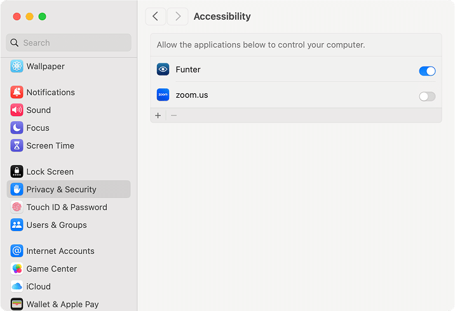This screenshot has width=455, height=311.
Task: Zoom window with green button
Action: tap(43, 17)
